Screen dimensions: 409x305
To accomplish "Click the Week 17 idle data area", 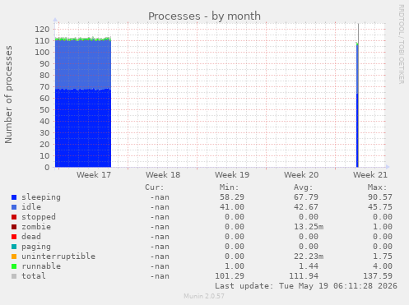I will tap(83, 65).
